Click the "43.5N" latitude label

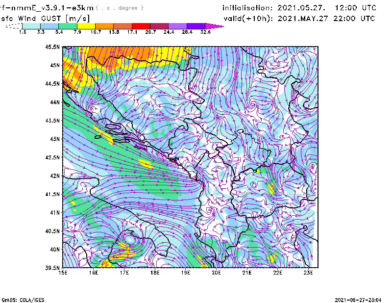pyautogui.click(x=52, y=121)
